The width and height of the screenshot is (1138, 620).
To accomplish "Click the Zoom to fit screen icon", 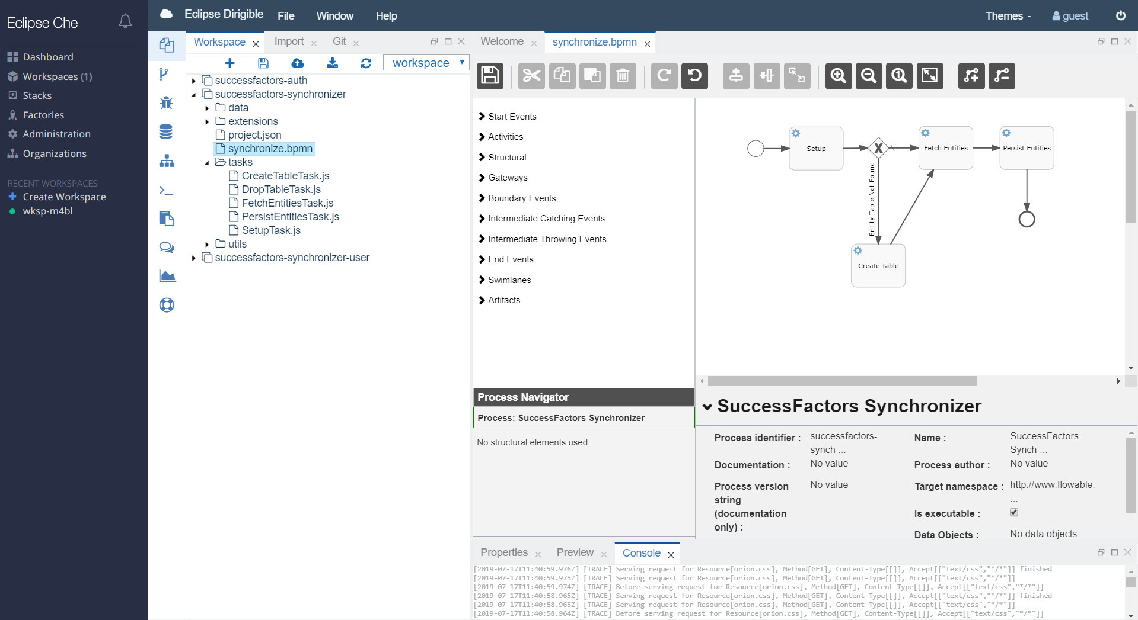I will (930, 76).
